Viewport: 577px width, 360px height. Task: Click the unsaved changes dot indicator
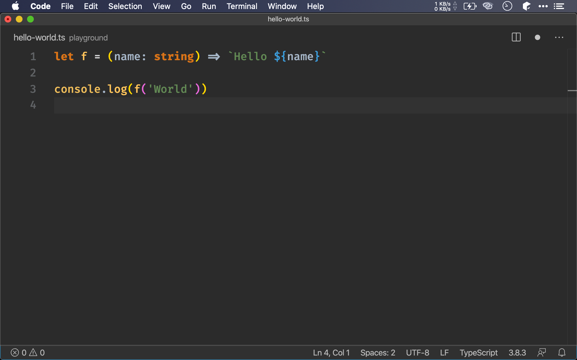[x=538, y=37]
